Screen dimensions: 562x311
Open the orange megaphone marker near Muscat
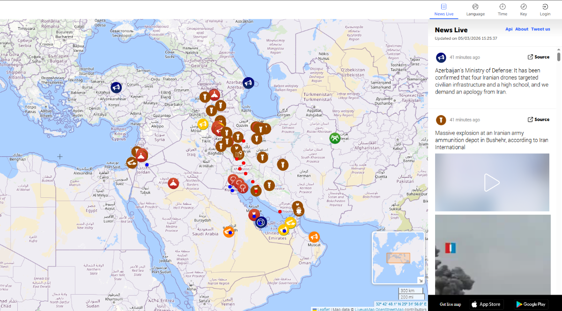pos(314,237)
